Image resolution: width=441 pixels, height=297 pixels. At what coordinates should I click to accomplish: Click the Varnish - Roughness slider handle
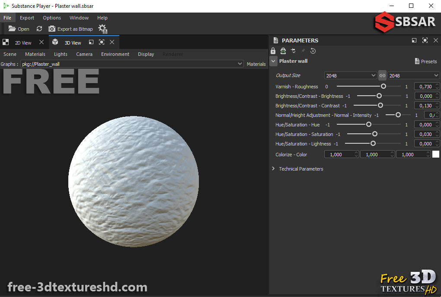(383, 87)
